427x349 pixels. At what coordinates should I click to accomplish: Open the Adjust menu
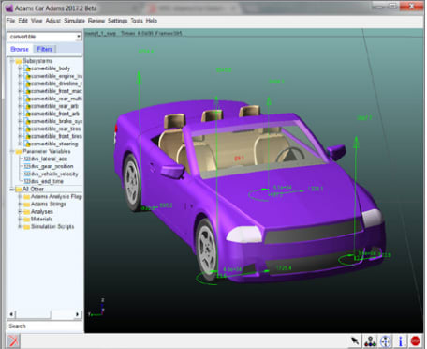click(53, 21)
